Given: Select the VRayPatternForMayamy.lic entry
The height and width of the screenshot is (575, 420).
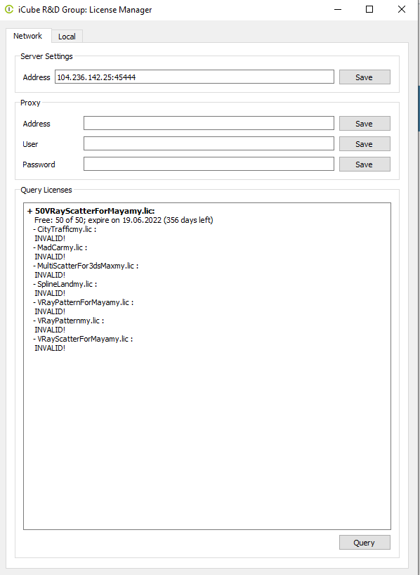Looking at the screenshot, I should point(83,302).
